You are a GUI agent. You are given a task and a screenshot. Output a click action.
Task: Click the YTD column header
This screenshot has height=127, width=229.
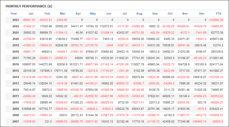219,13
